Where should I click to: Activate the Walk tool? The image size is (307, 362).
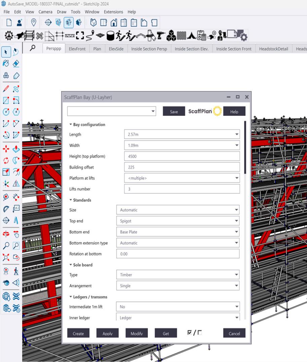click(x=16, y=271)
